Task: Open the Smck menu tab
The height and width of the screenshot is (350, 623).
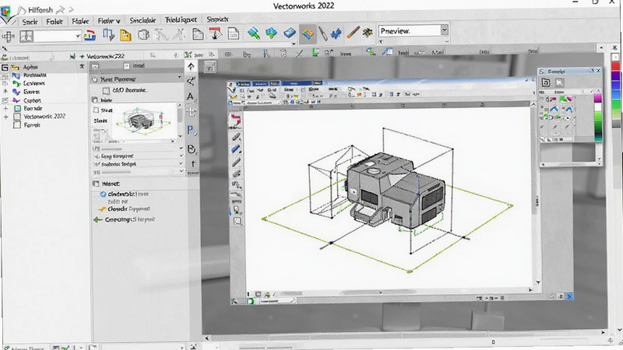Action: coord(30,22)
